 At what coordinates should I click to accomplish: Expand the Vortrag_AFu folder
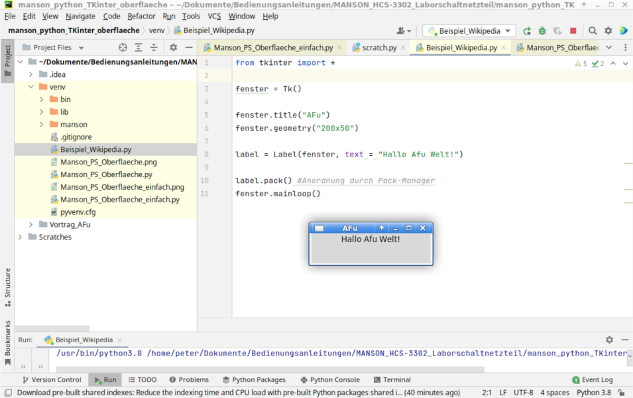[31, 224]
